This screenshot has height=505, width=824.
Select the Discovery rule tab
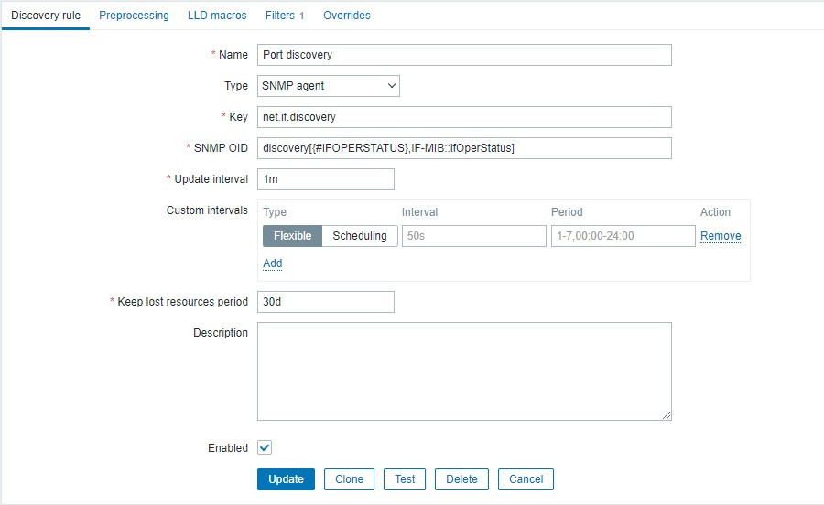point(46,16)
